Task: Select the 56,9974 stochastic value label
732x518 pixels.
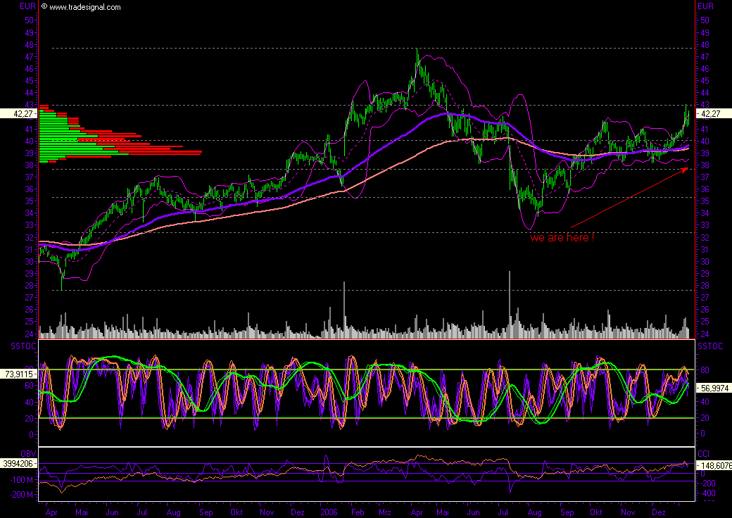Action: click(714, 387)
